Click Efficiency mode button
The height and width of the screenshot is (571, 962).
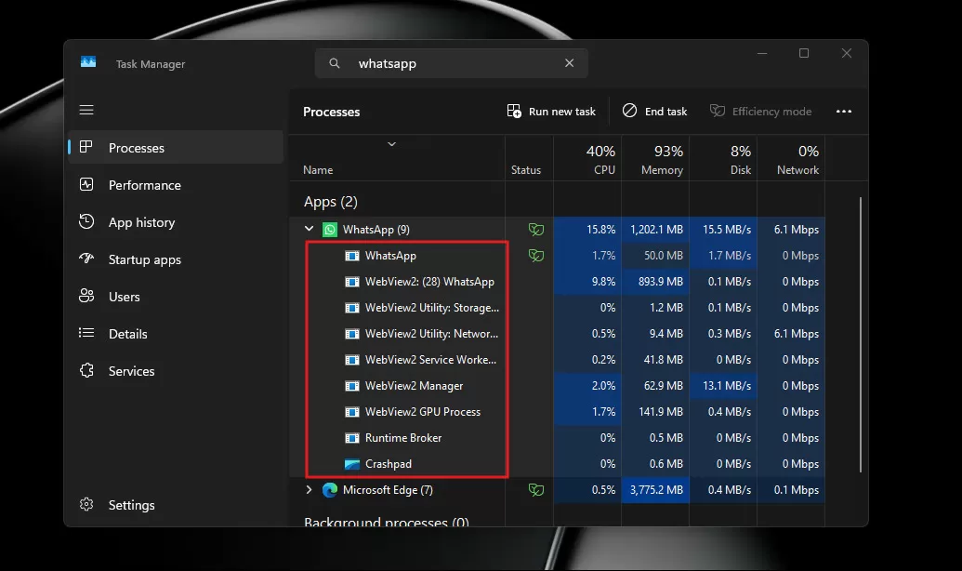click(x=760, y=111)
